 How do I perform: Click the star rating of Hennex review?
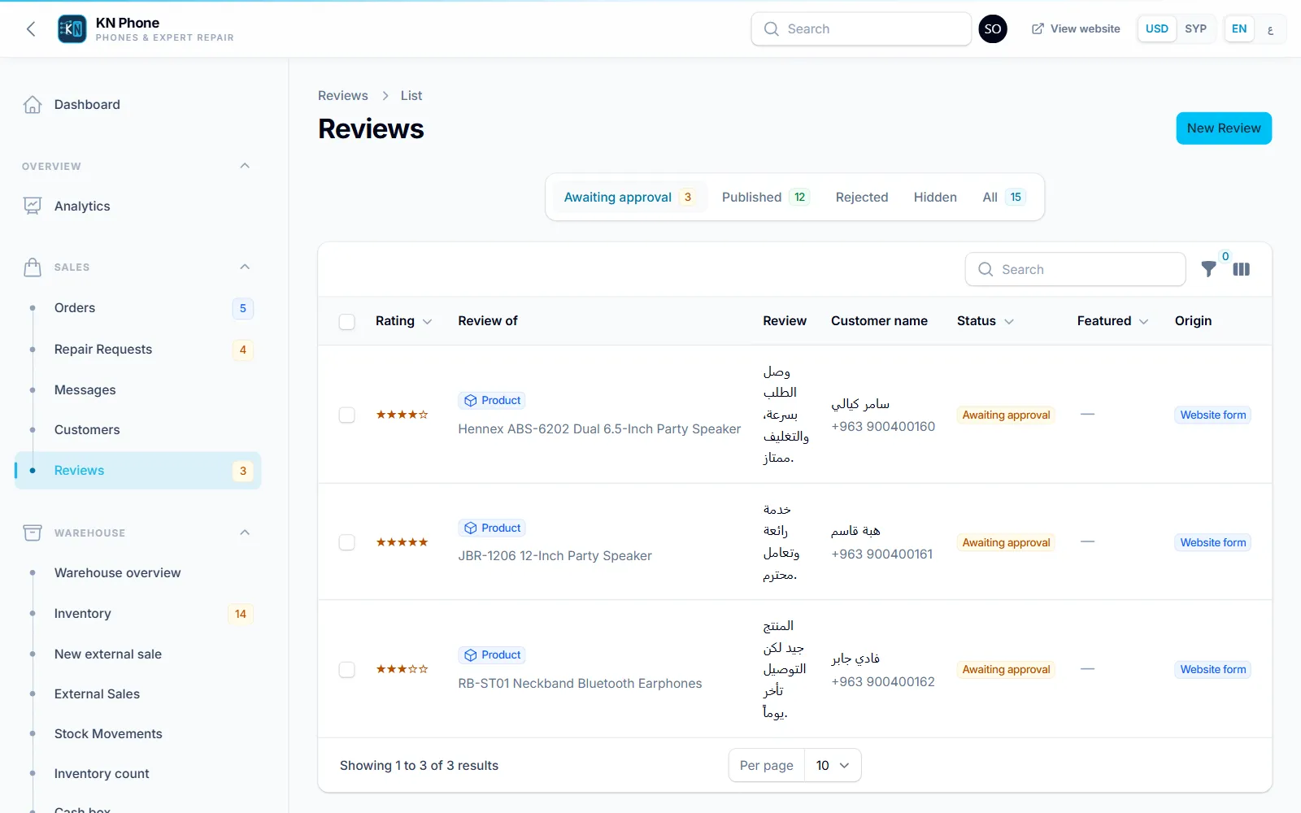(x=402, y=415)
